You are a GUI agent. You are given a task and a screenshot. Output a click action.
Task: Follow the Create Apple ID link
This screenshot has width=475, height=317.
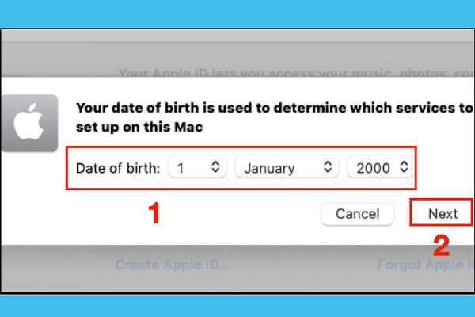click(173, 265)
